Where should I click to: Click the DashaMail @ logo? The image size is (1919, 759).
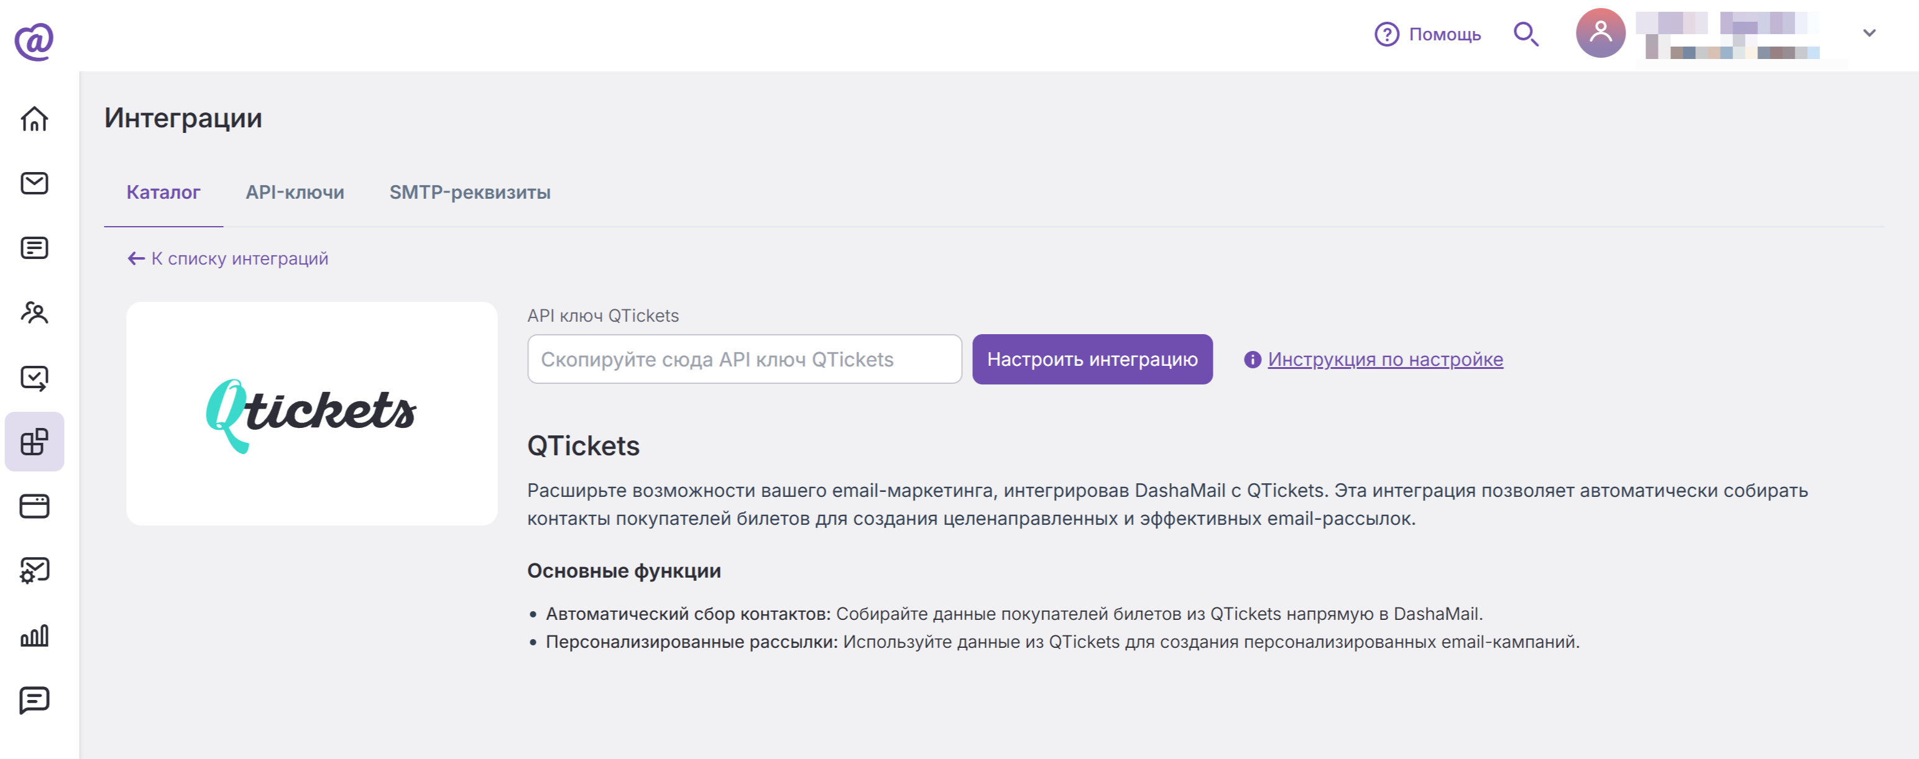tap(34, 41)
